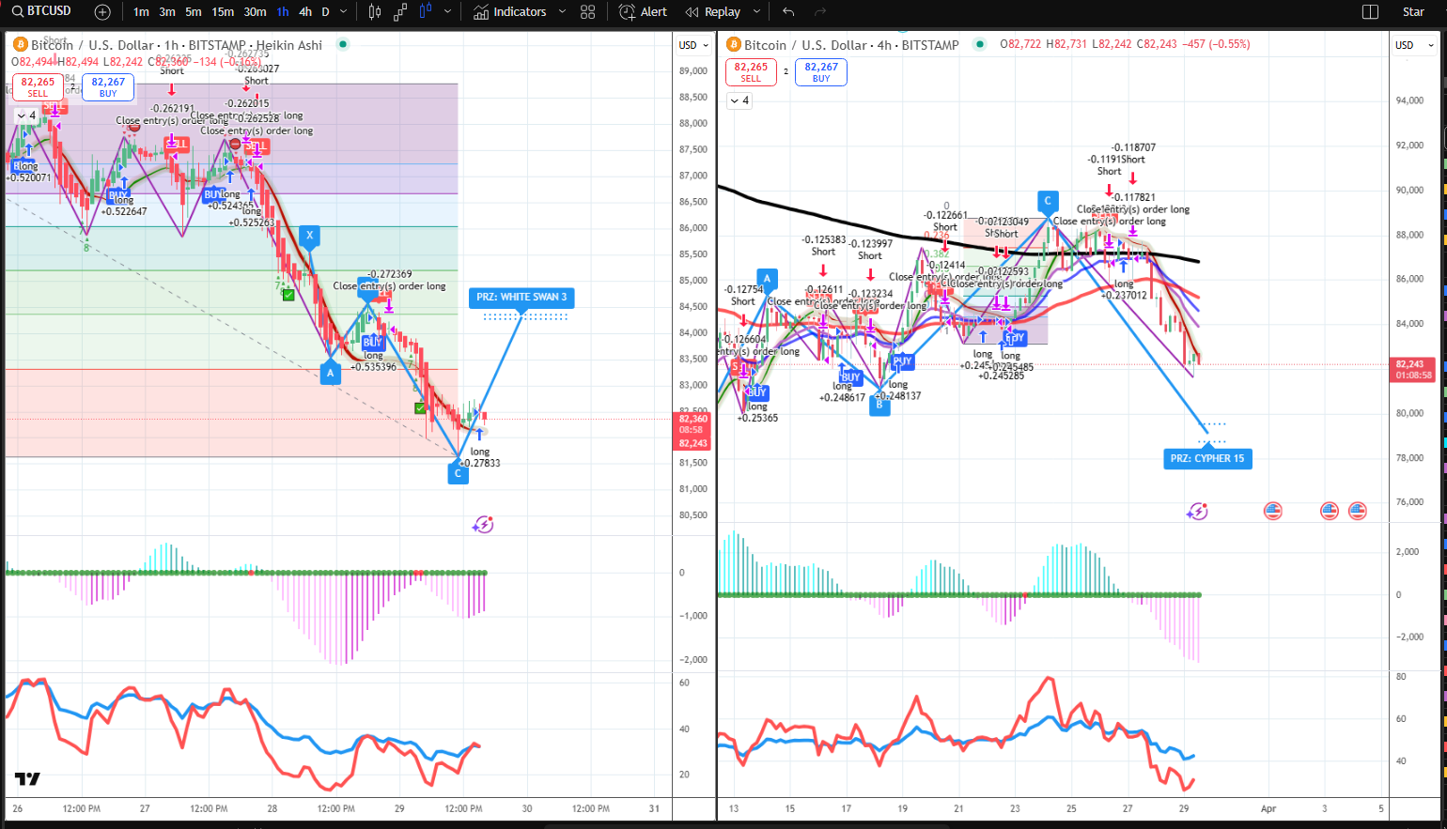Click the blue A pattern marker on 4h chart

[x=767, y=279]
